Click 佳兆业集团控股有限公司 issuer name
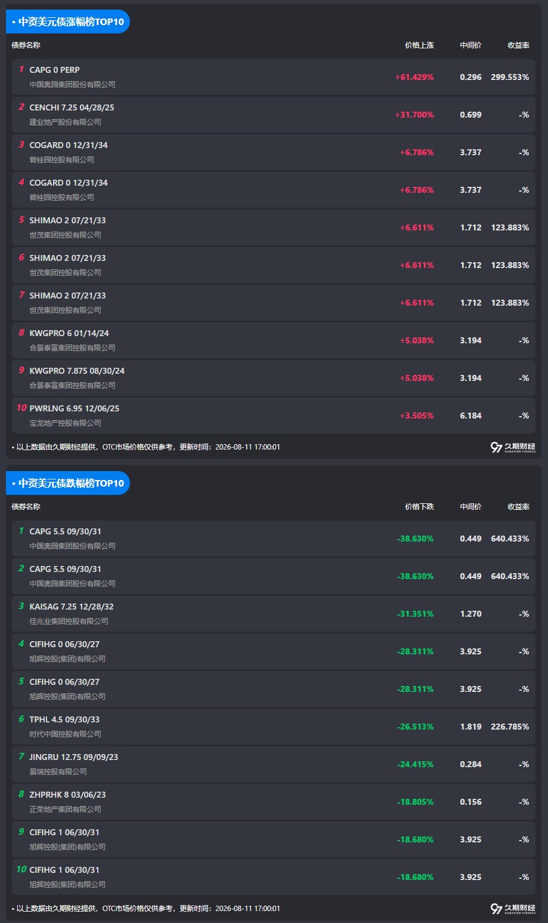This screenshot has width=548, height=923. (x=69, y=622)
